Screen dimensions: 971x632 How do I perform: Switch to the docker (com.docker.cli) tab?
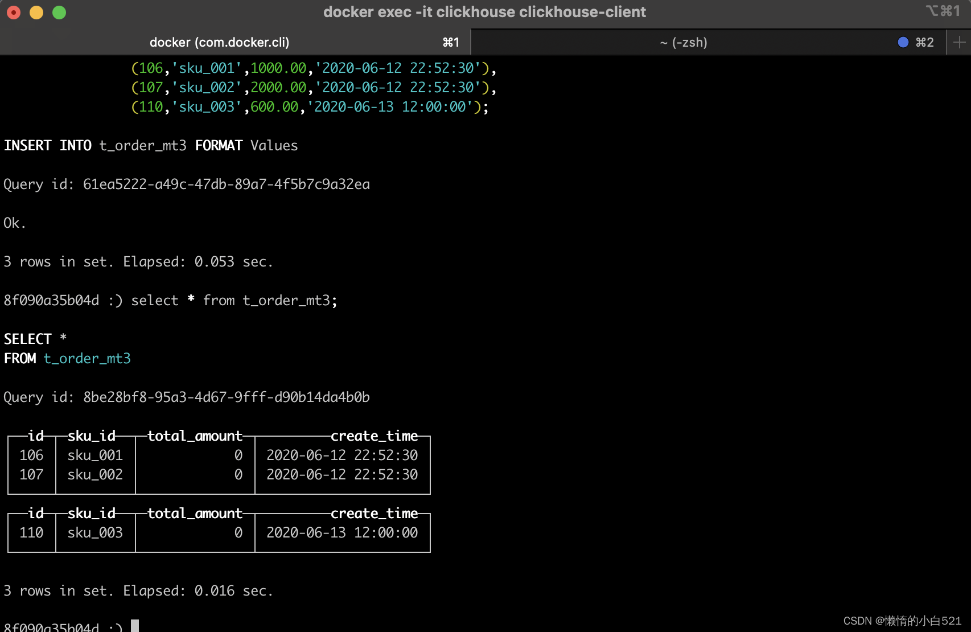pyautogui.click(x=235, y=42)
